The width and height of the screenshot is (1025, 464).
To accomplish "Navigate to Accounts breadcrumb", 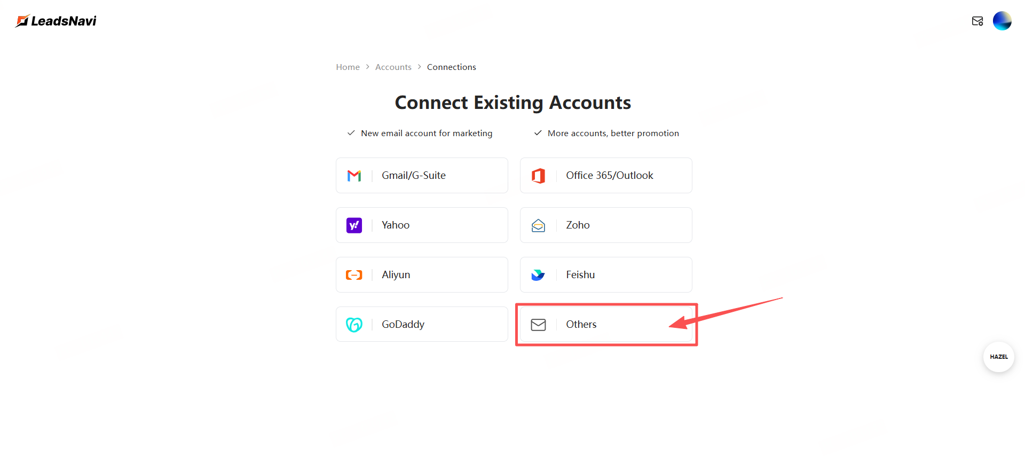I will point(393,67).
